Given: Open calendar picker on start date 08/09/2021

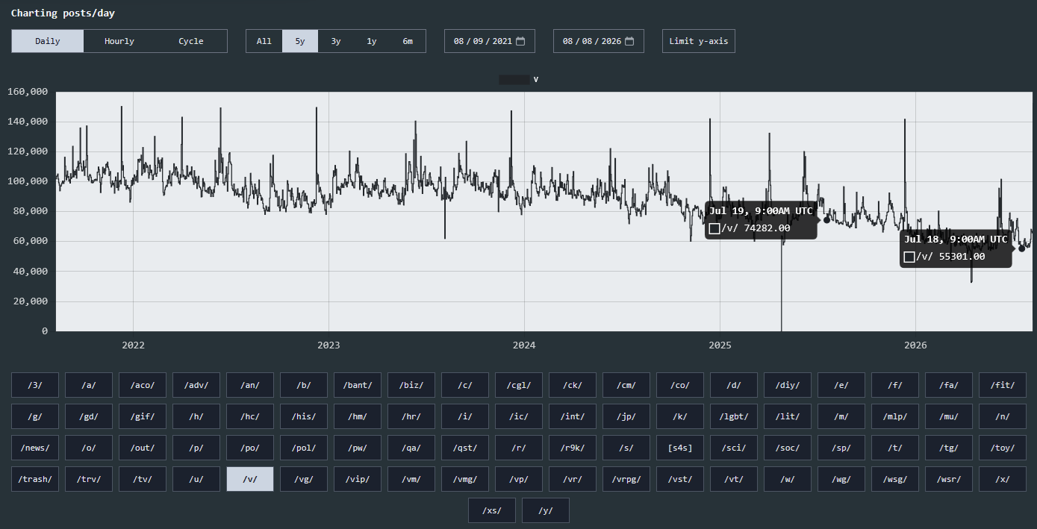Looking at the screenshot, I should pos(520,41).
